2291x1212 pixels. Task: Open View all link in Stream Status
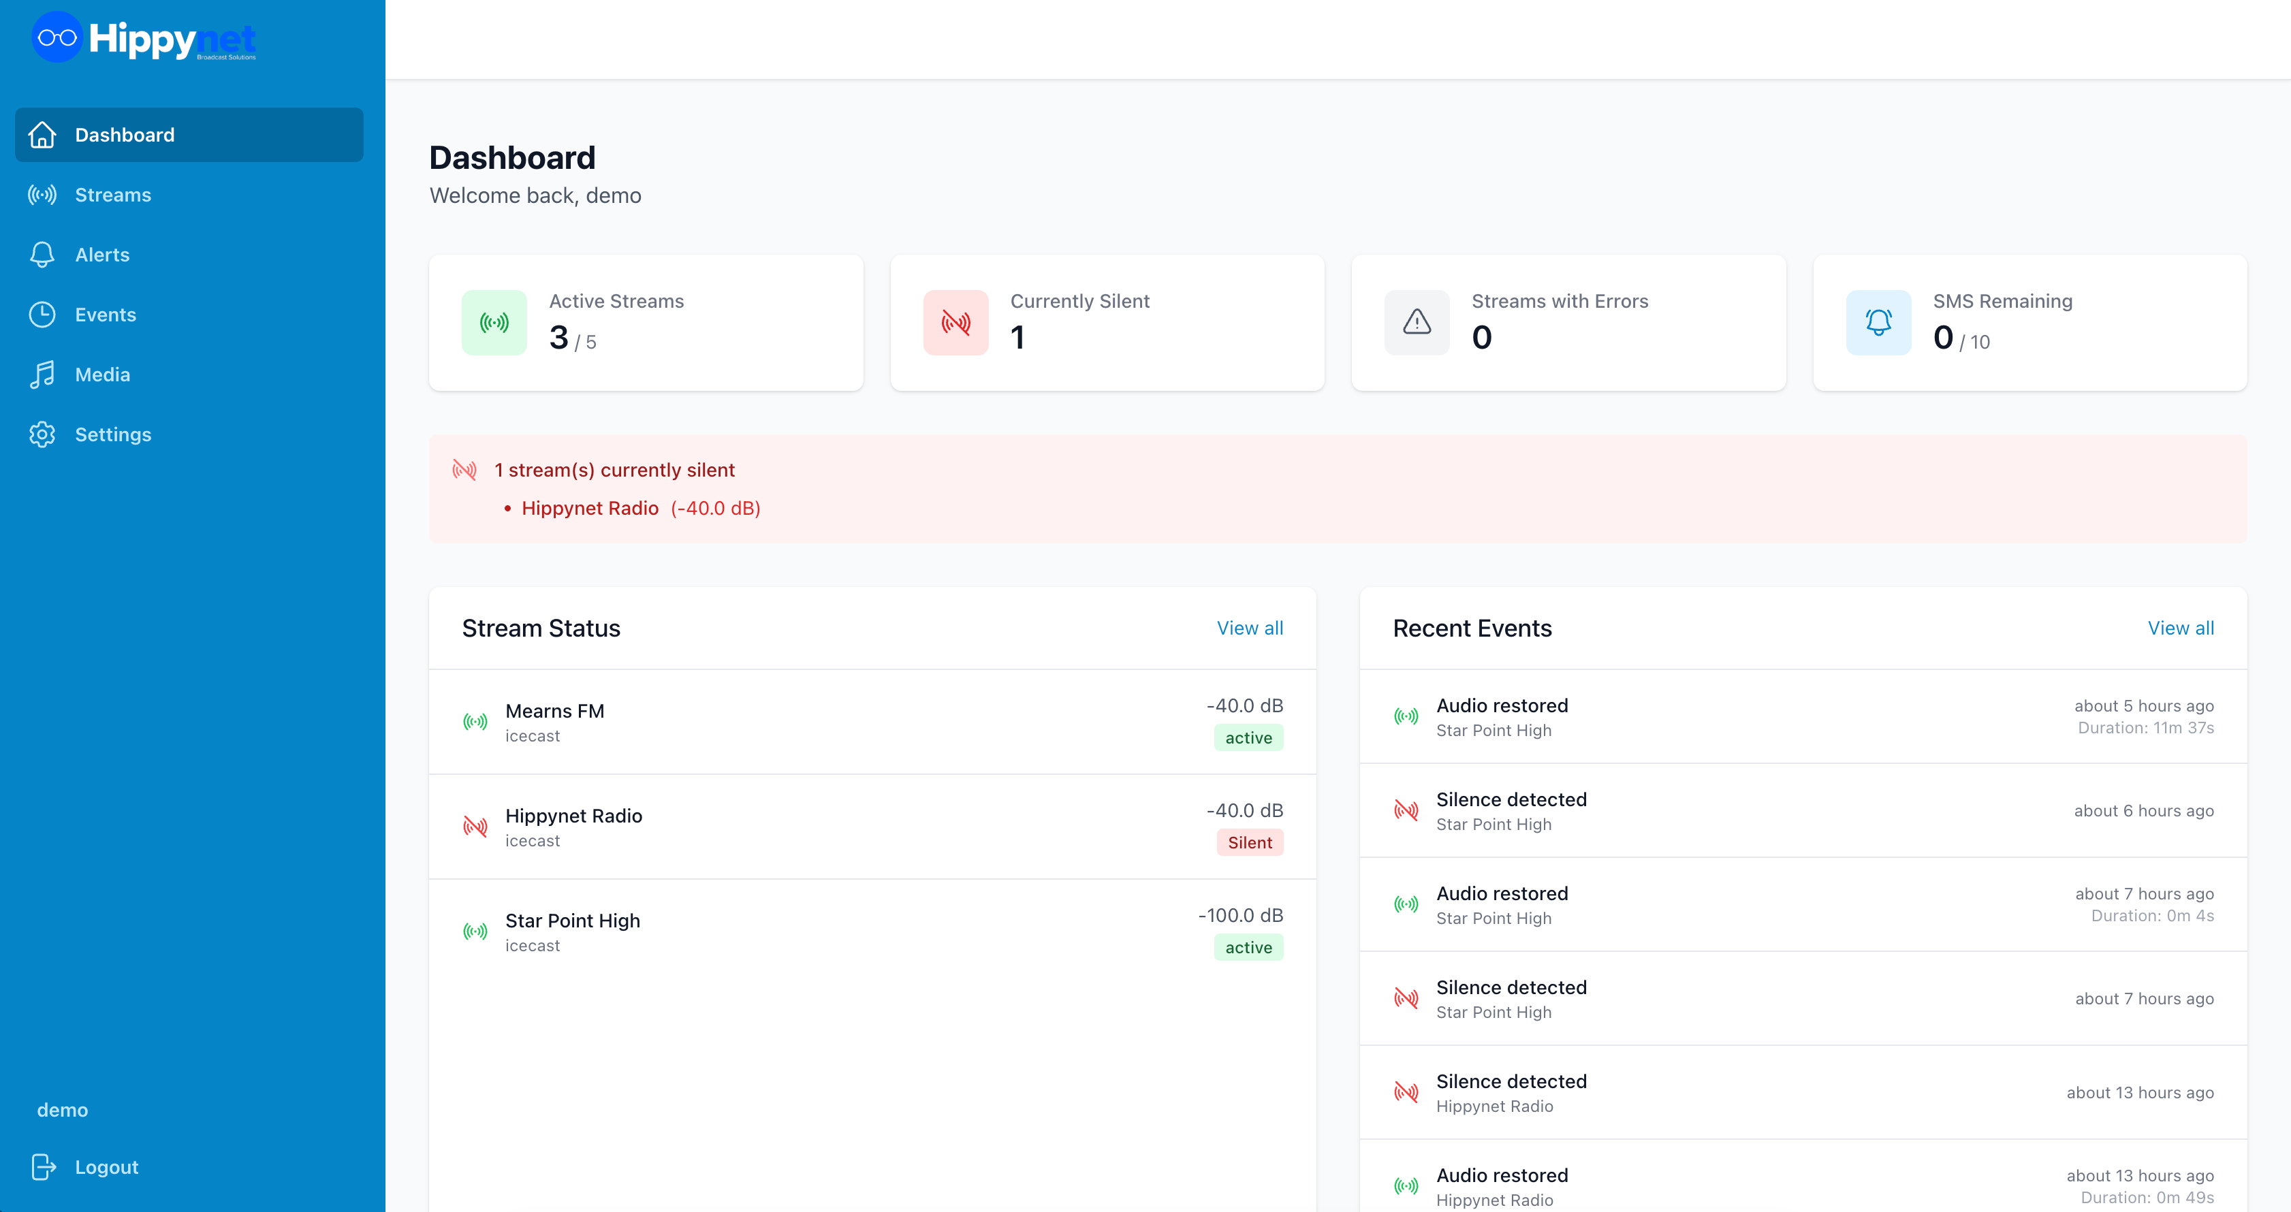tap(1248, 628)
